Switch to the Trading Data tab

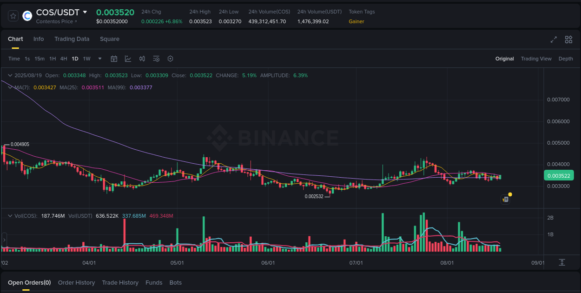click(x=72, y=39)
